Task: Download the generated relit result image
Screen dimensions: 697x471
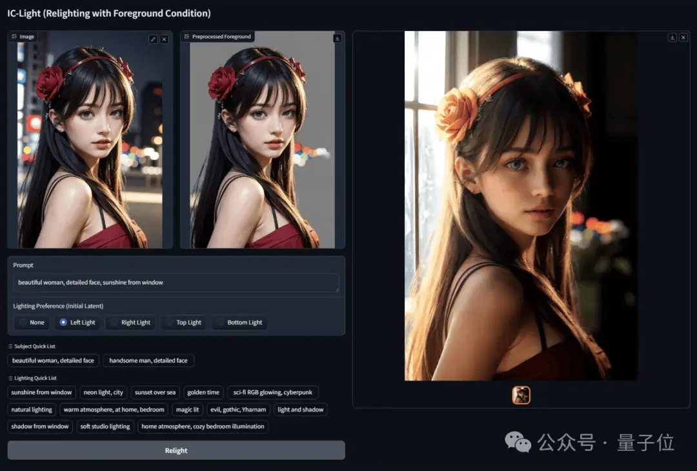Action: [x=672, y=37]
